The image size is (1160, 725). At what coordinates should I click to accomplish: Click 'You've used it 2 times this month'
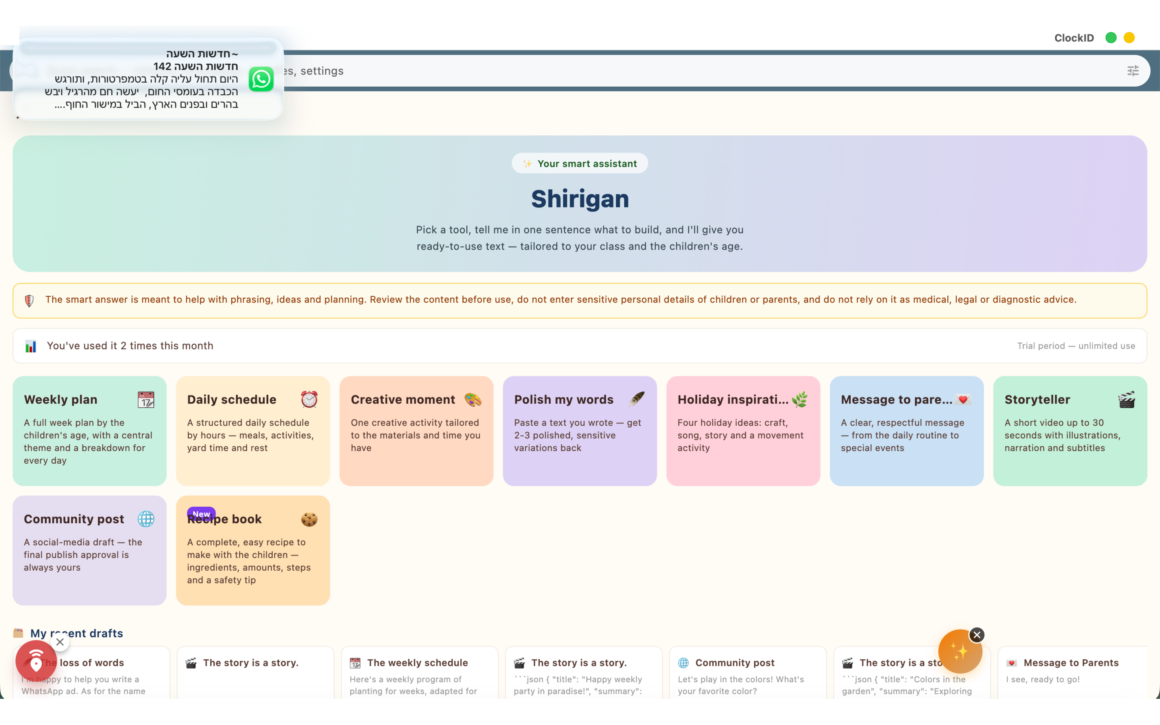tap(130, 346)
